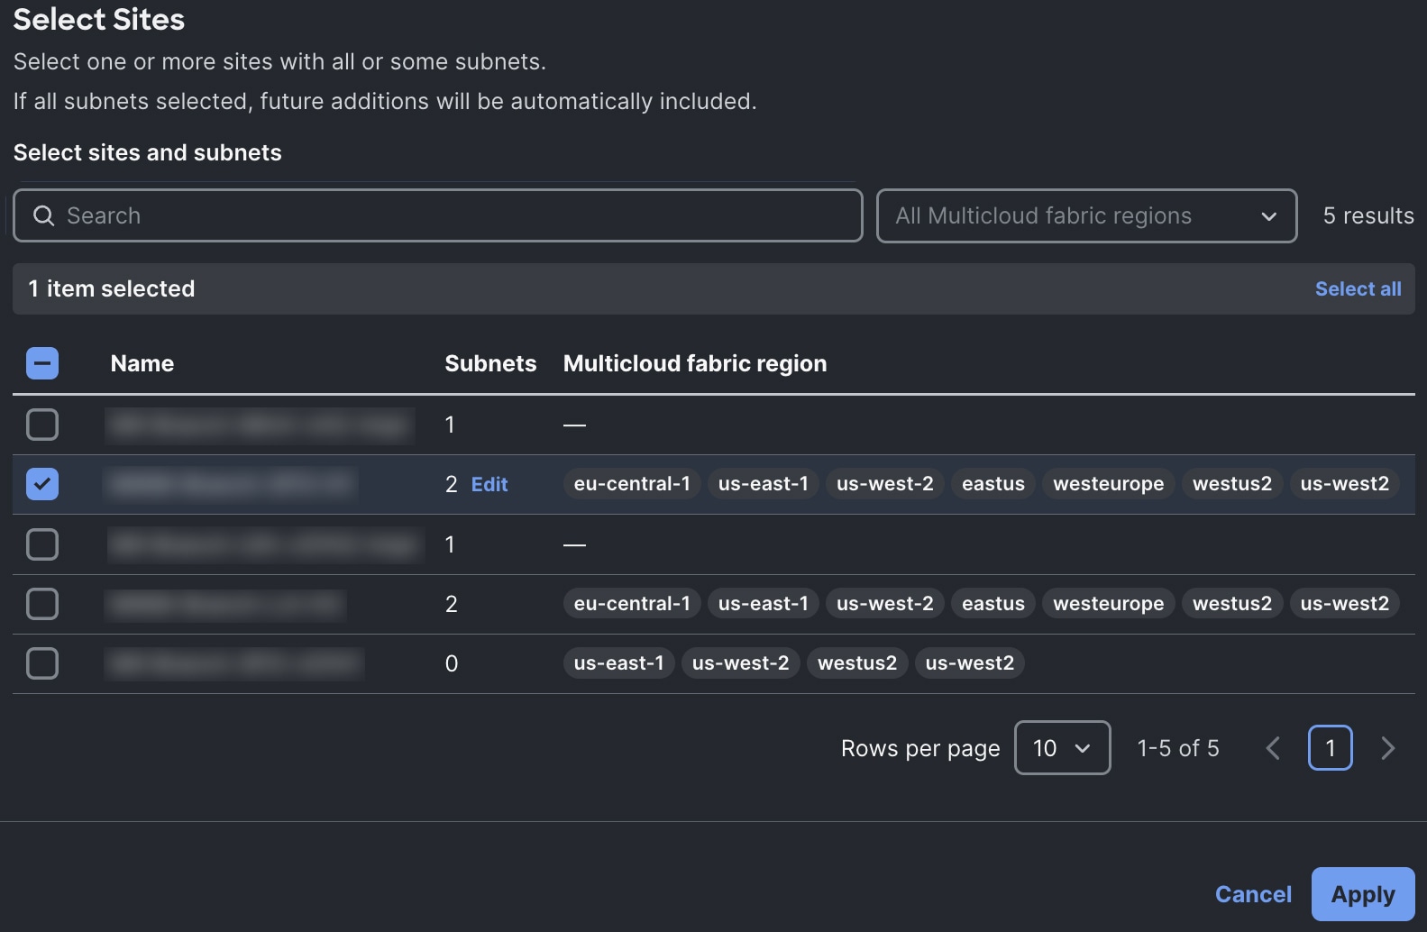Screen dimensions: 1427x932
Task: Cancel the Select Sites dialog
Action: (x=1253, y=894)
